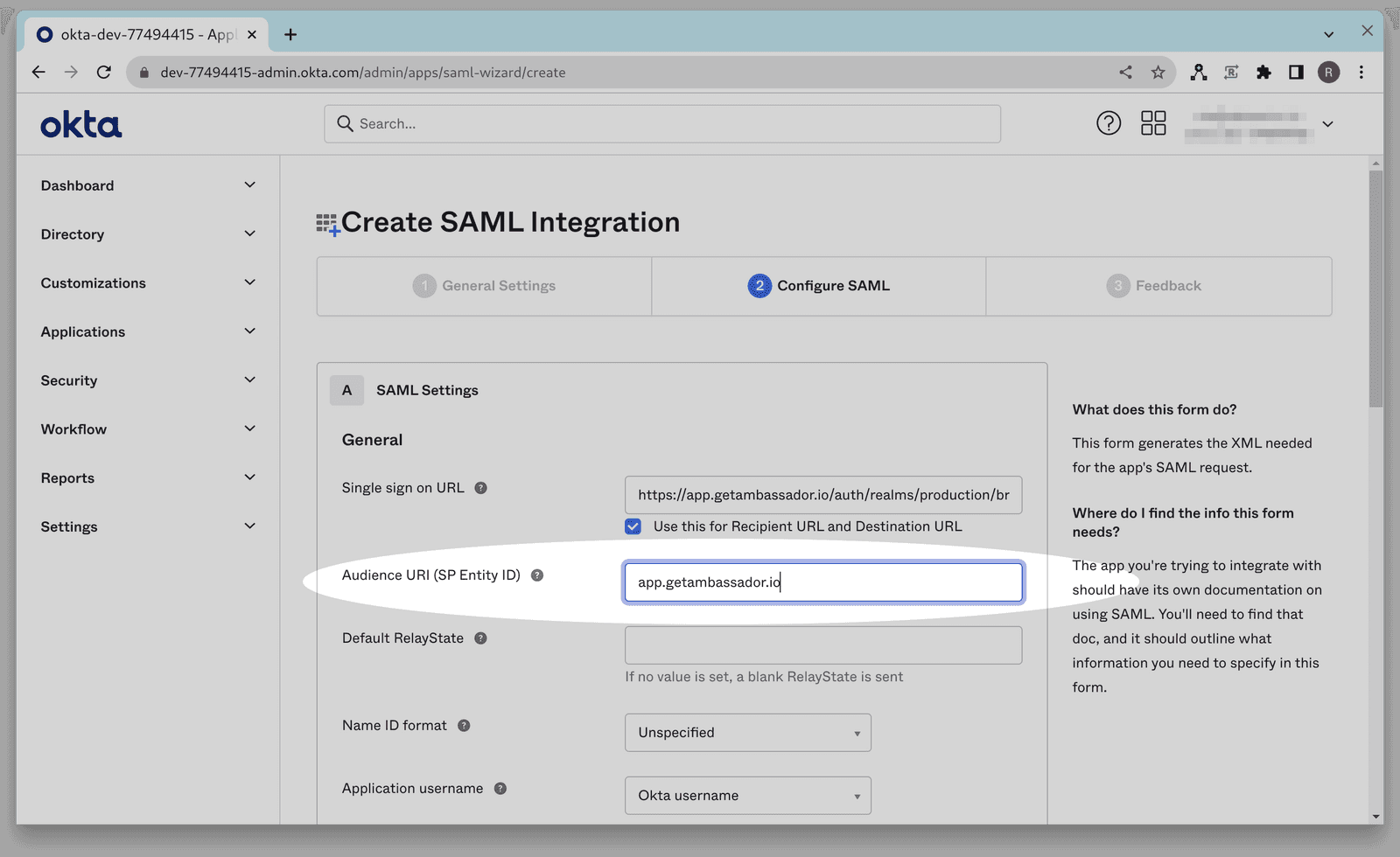Open the Chrome three-dot menu
Viewport: 1400px width, 857px height.
(x=1361, y=73)
